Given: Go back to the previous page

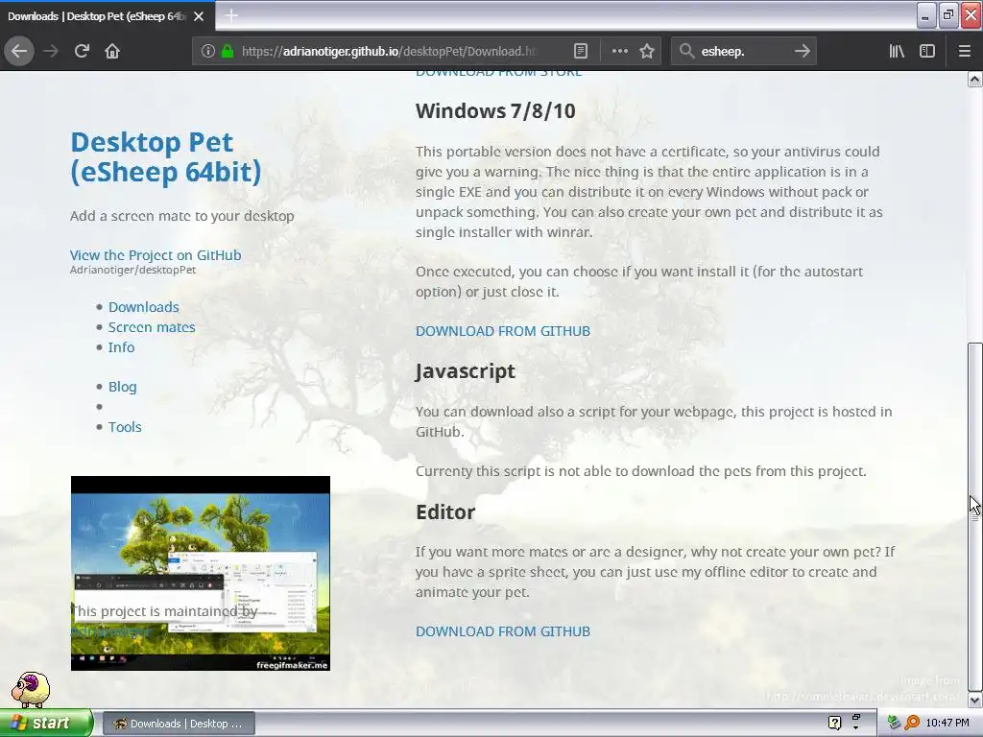Looking at the screenshot, I should [x=19, y=51].
